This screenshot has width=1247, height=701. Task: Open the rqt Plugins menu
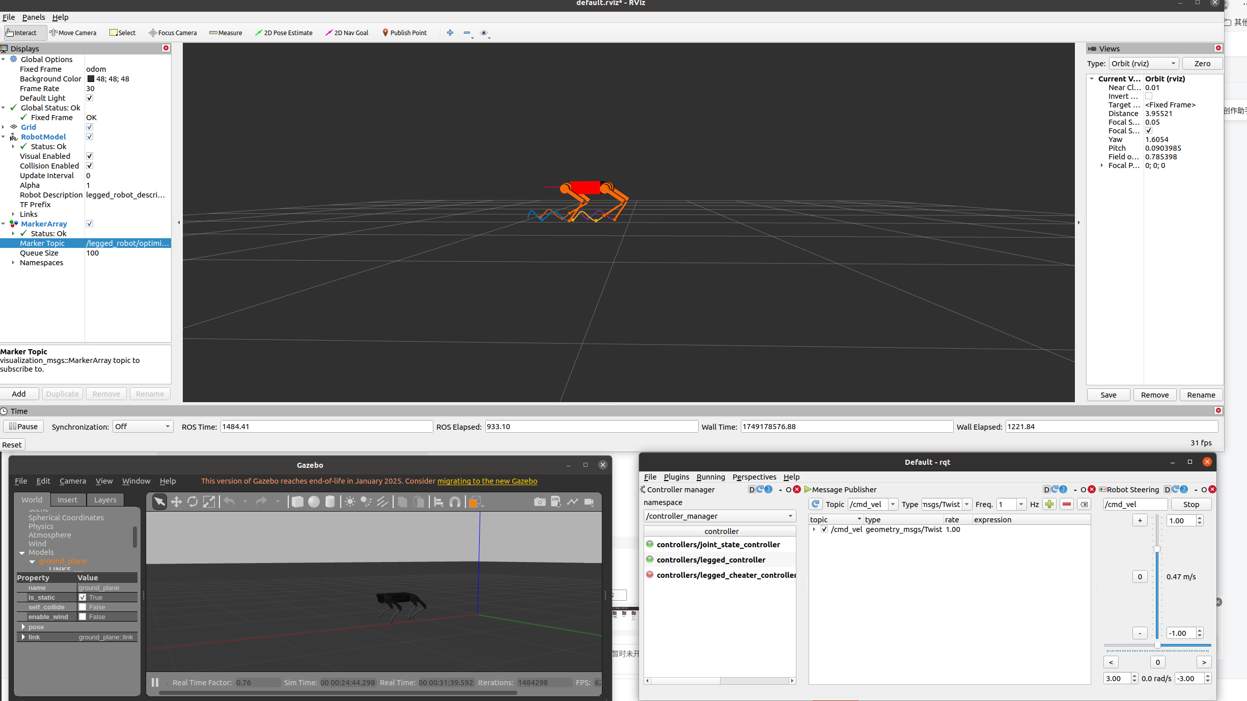tap(676, 477)
